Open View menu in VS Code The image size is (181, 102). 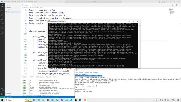[x=18, y=2]
